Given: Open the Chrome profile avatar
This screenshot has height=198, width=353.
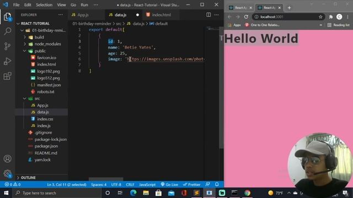Looking at the screenshot, I should (x=339, y=17).
